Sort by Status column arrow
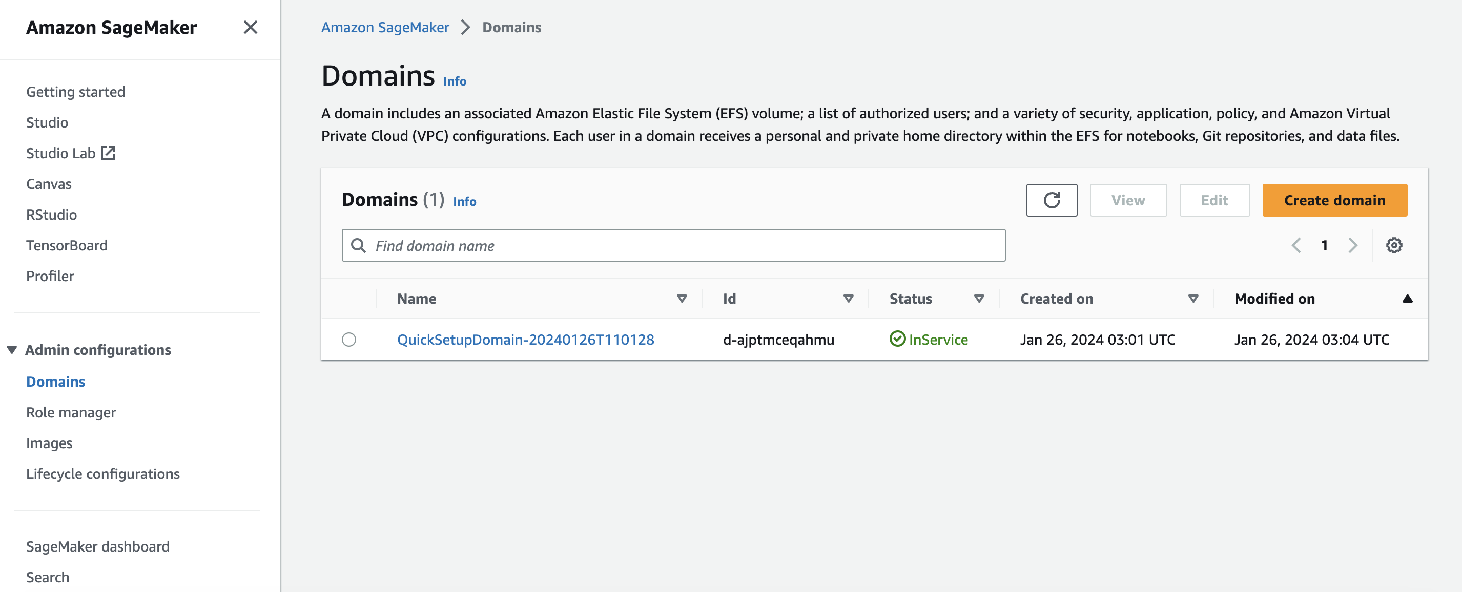Viewport: 1462px width, 592px height. coord(978,299)
